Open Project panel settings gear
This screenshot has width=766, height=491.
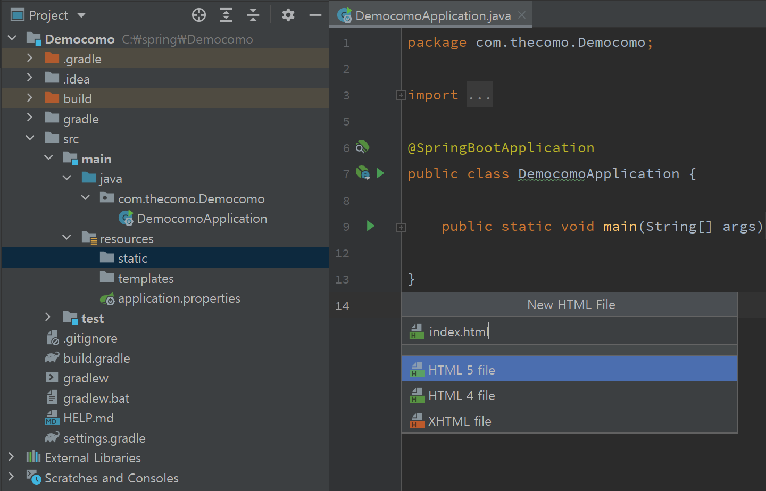(x=288, y=15)
